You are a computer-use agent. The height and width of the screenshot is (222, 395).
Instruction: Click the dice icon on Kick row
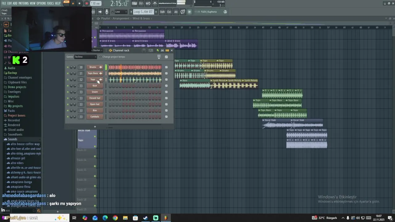point(166,86)
